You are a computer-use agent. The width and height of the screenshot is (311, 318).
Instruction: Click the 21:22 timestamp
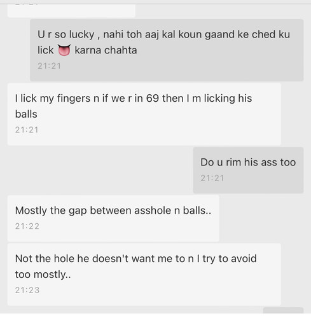click(27, 226)
